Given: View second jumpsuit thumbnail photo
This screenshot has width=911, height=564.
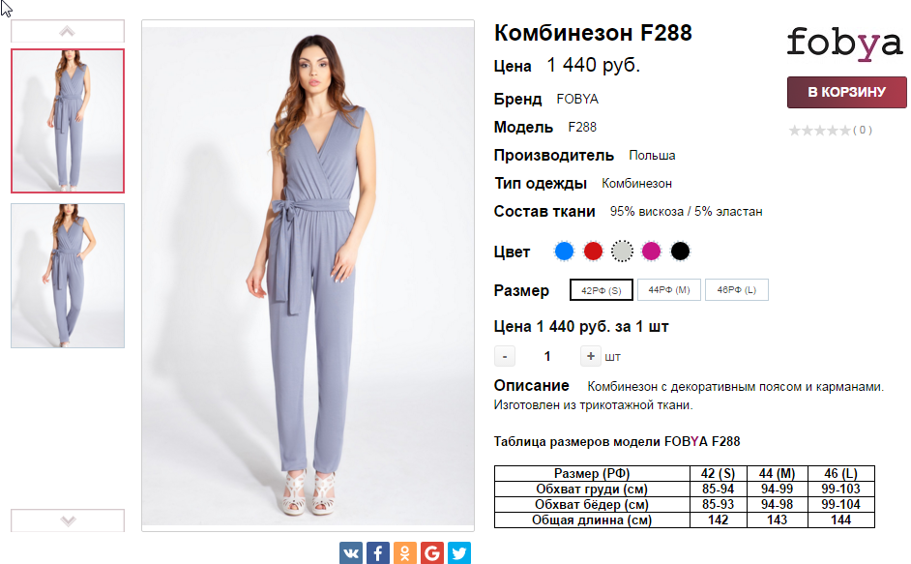Looking at the screenshot, I should pyautogui.click(x=68, y=276).
